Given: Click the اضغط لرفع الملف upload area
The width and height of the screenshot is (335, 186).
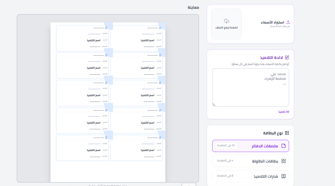Looking at the screenshot, I should 227,24.
